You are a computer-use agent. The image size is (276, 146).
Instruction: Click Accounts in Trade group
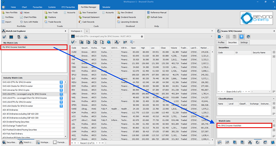[70, 12]
